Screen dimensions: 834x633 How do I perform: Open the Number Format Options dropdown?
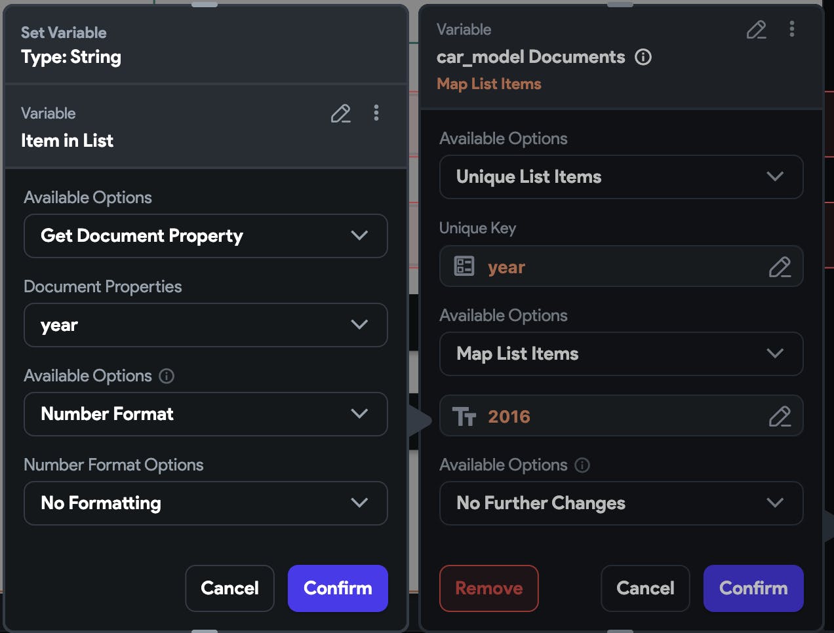click(x=206, y=503)
